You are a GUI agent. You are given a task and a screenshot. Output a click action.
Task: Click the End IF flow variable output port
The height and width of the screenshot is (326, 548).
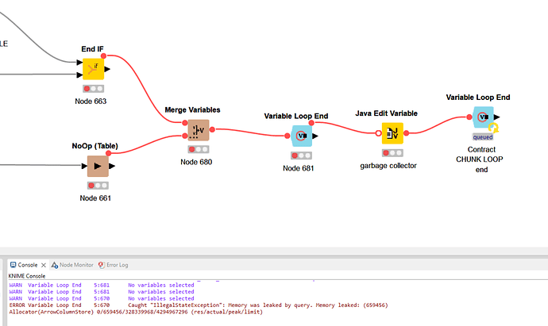pyautogui.click(x=103, y=56)
